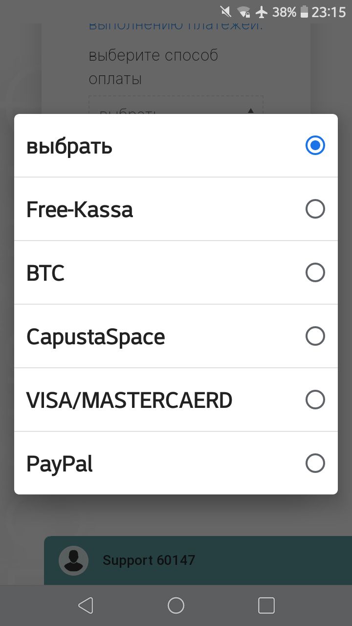Viewport: 352px width, 626px height.
Task: Tap the Wi-Fi status icon
Action: point(243,12)
